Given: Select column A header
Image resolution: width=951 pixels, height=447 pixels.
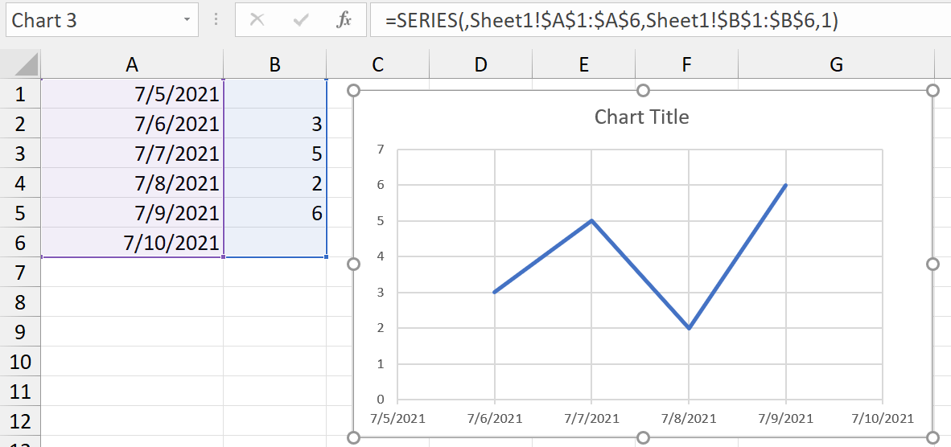Looking at the screenshot, I should click(x=132, y=65).
